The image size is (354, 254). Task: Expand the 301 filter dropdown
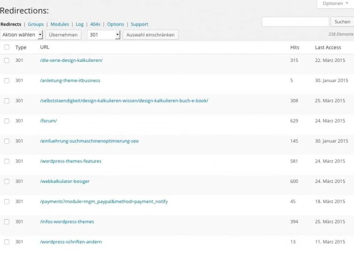(104, 35)
